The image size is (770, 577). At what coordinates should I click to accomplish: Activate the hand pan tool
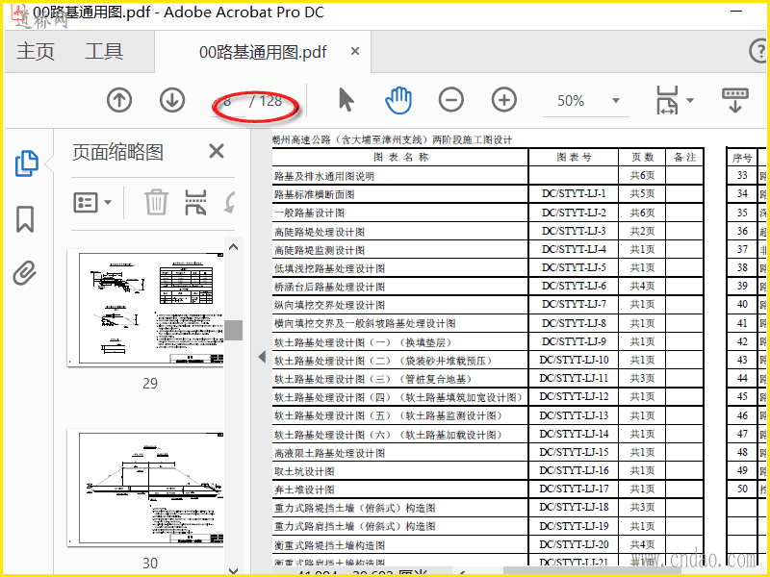click(398, 100)
